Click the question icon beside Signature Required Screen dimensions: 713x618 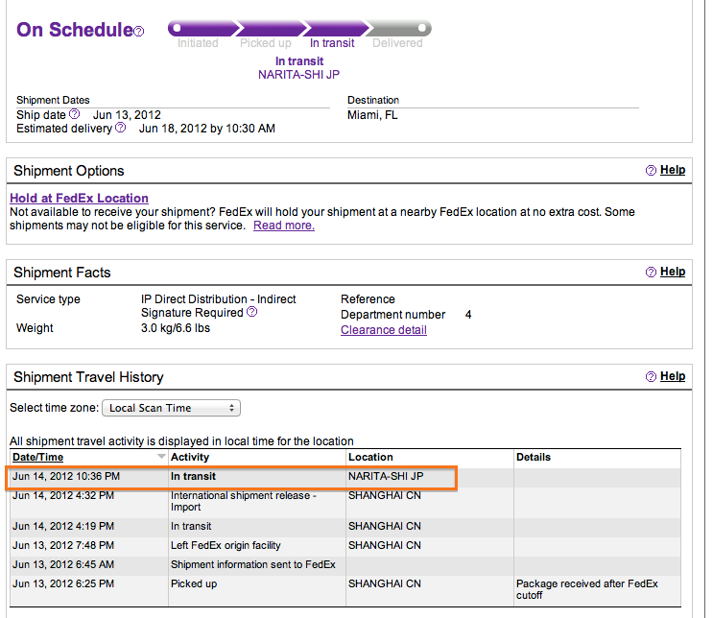click(x=252, y=312)
